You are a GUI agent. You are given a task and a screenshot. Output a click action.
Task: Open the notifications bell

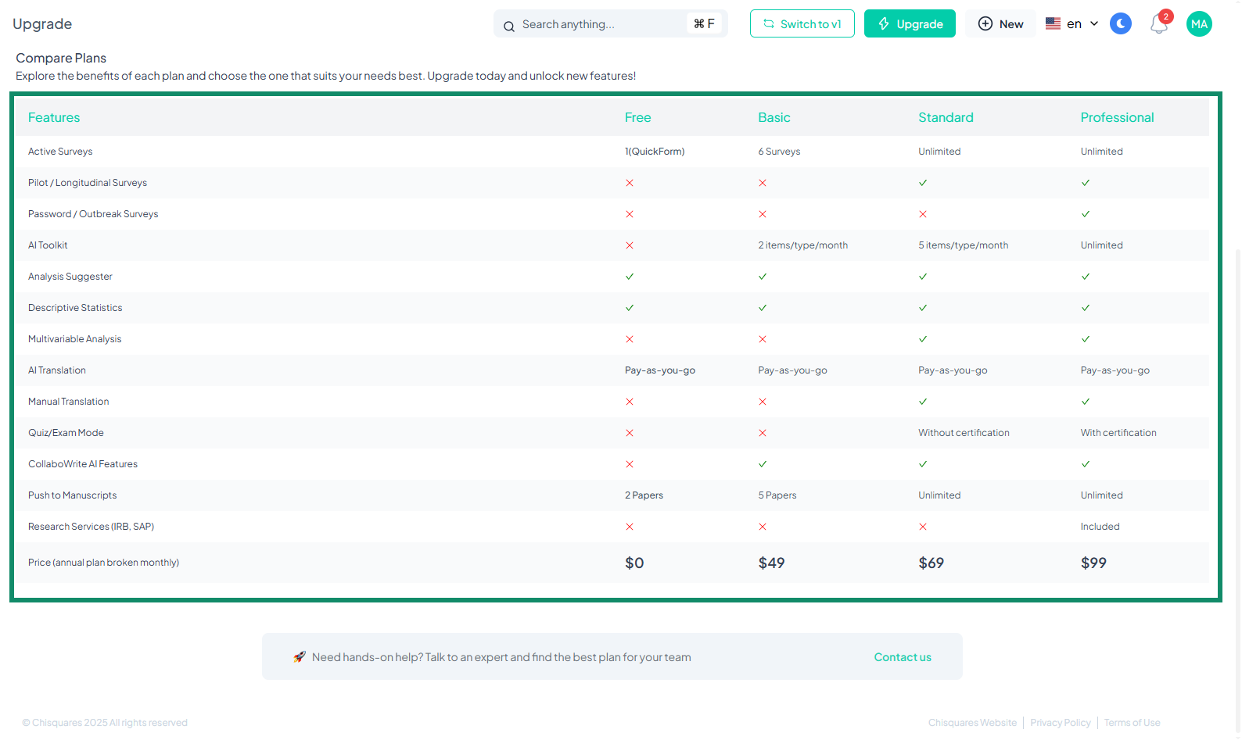click(1158, 25)
